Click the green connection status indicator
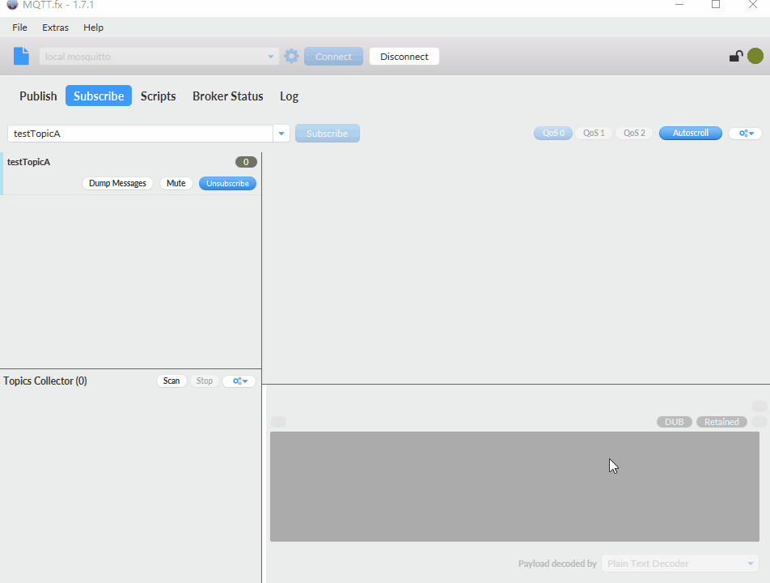The width and height of the screenshot is (770, 583). (755, 56)
